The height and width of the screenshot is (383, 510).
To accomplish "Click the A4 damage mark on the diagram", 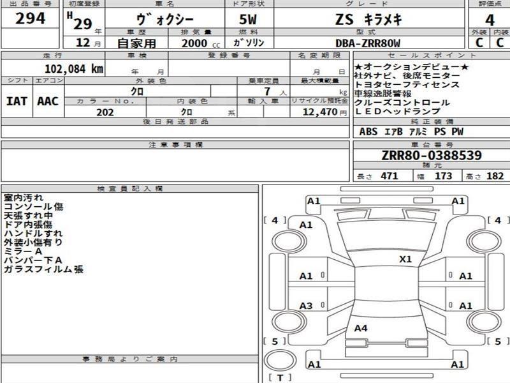I will pos(361,328).
